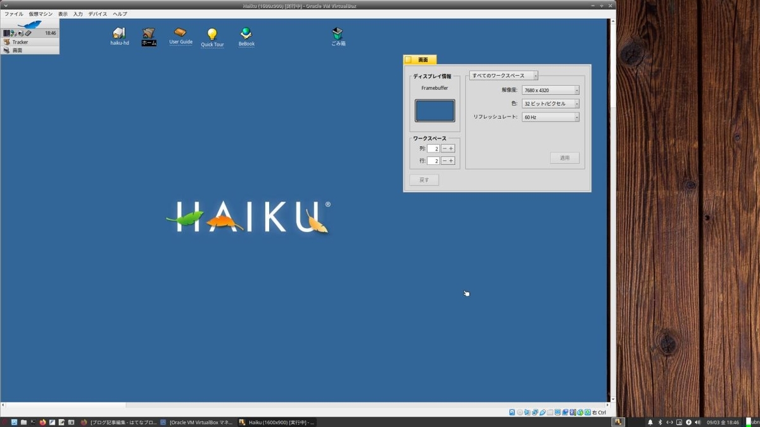Select 画面 entry in the Deskbar
This screenshot has height=427, width=760.
click(x=30, y=50)
